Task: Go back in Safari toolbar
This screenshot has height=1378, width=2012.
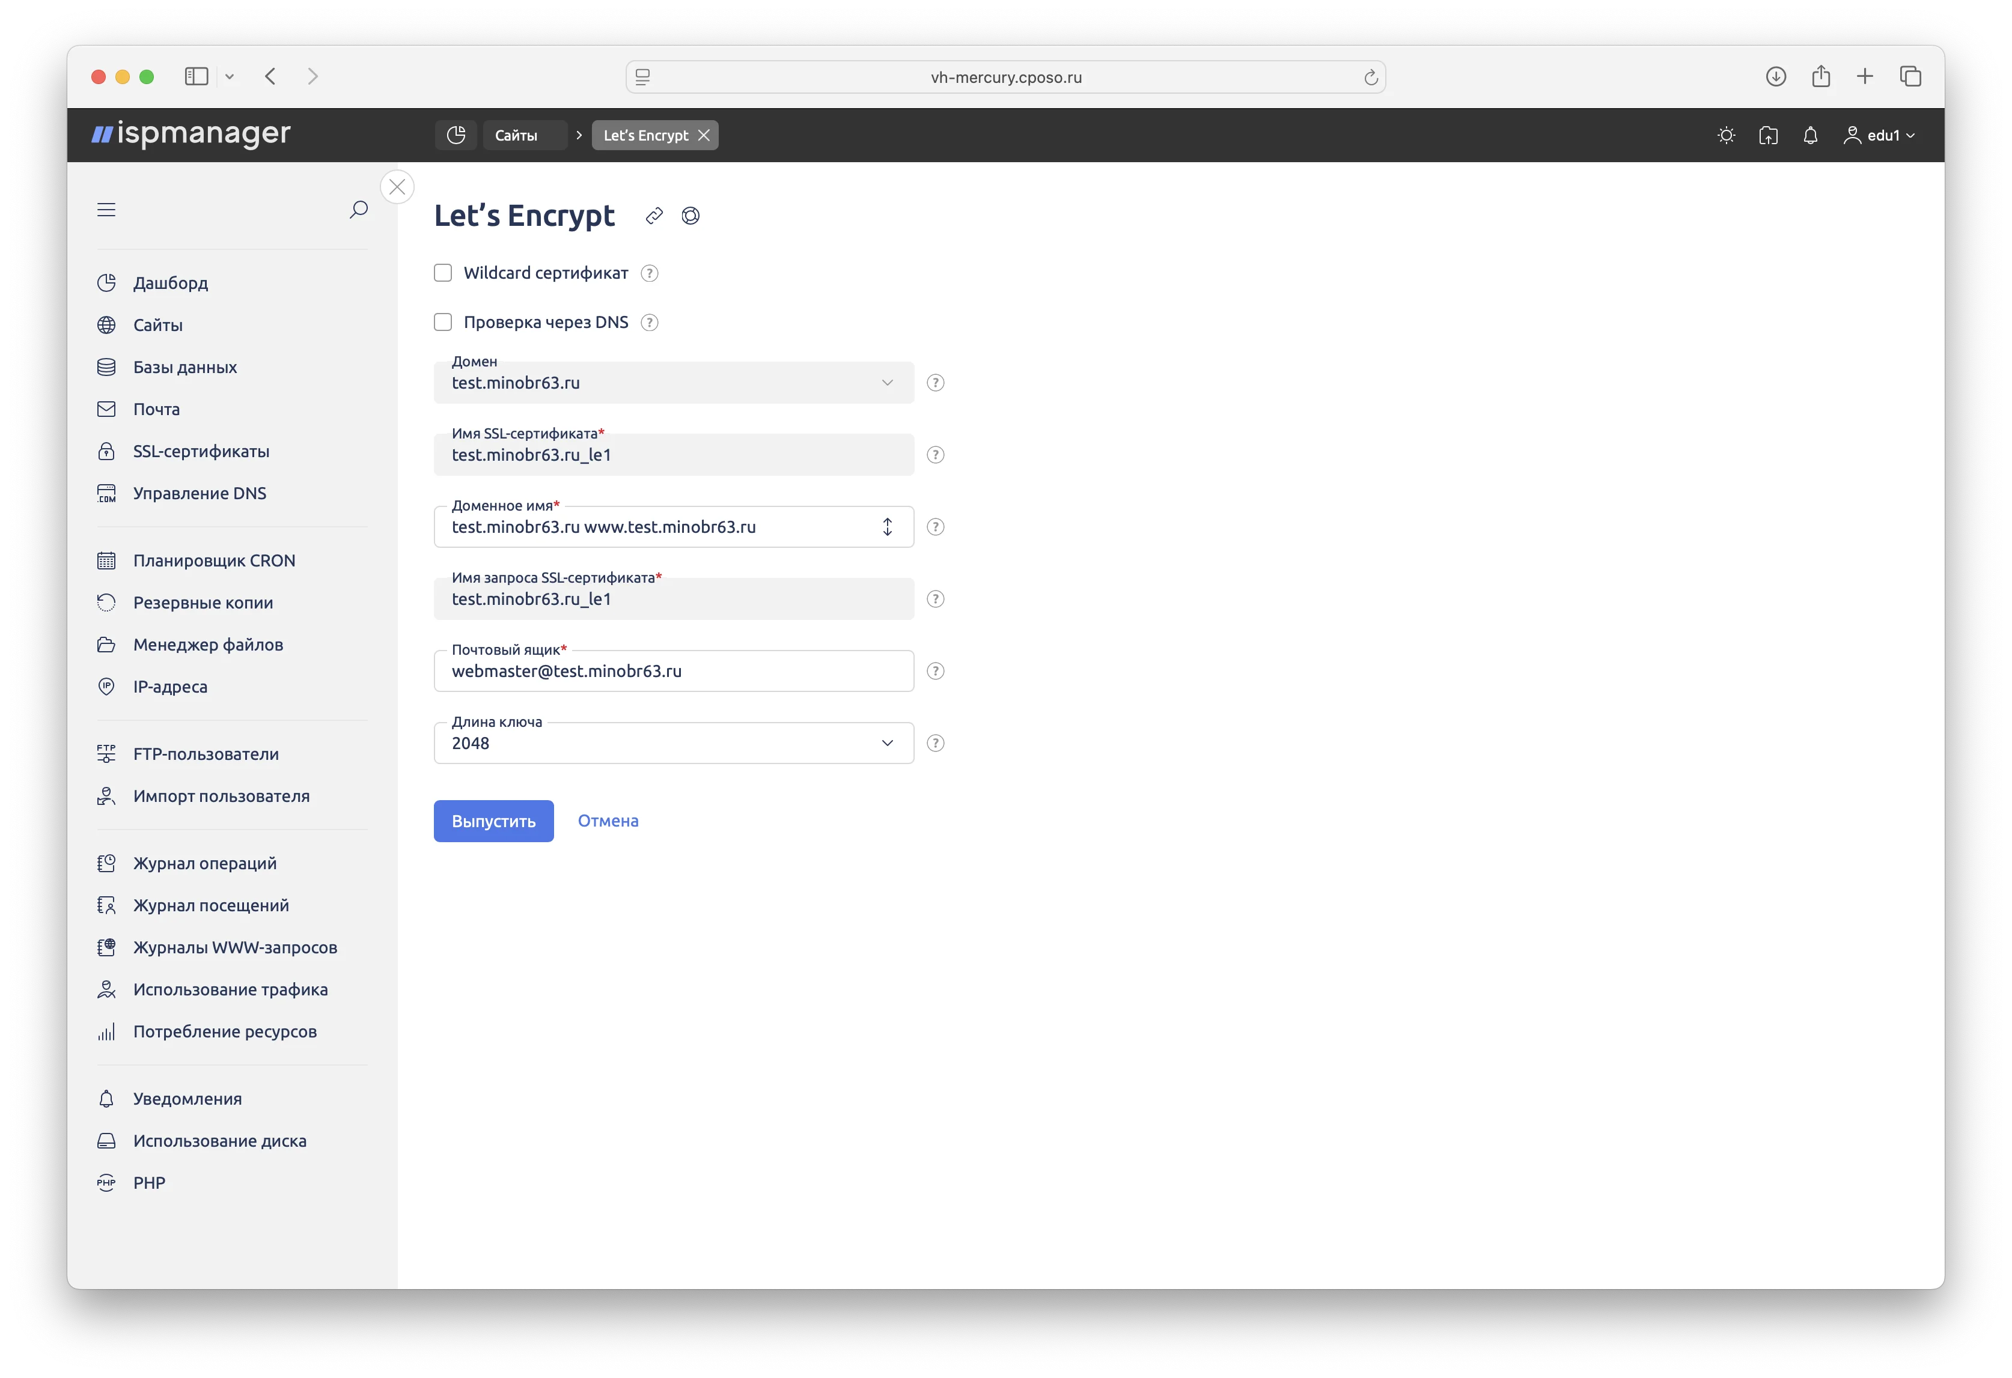Action: pos(271,76)
